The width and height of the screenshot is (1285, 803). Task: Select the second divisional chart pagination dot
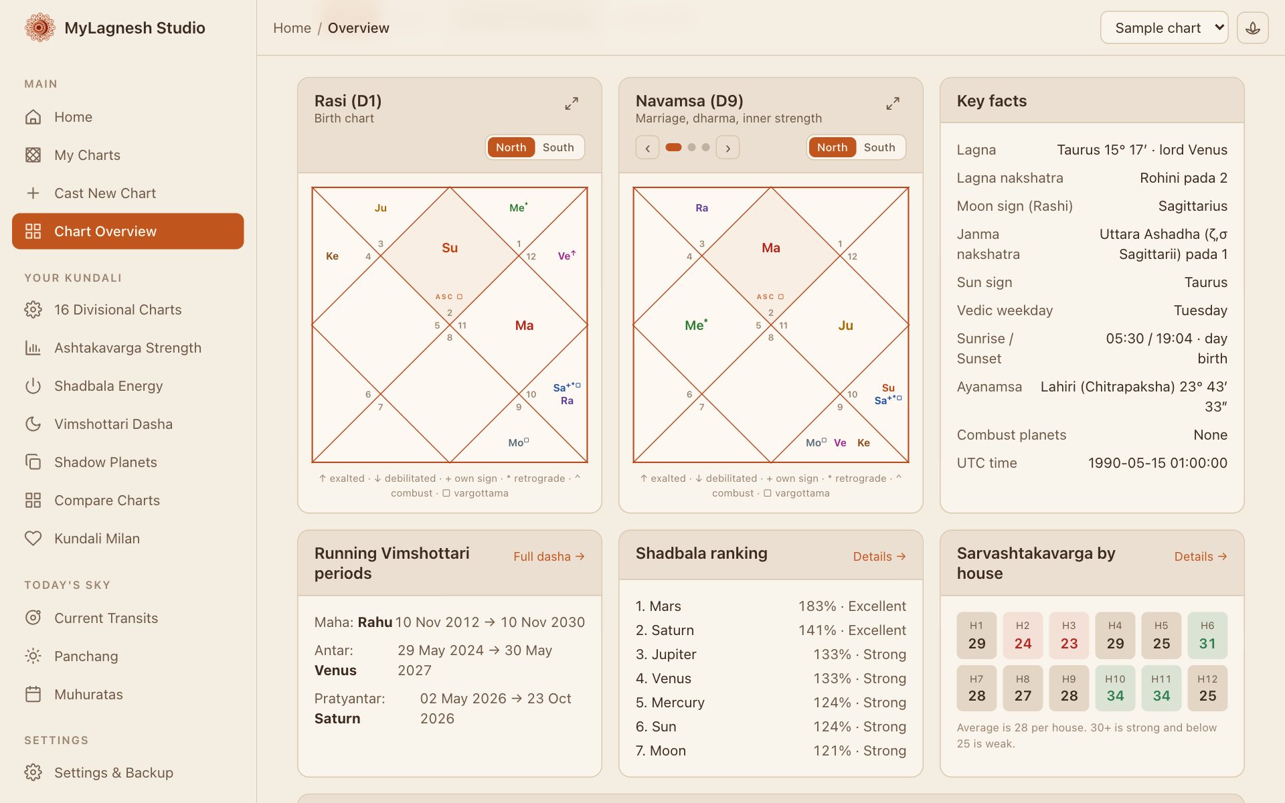click(691, 147)
